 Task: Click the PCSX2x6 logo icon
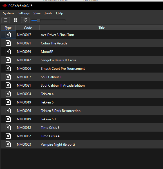(5, 6)
